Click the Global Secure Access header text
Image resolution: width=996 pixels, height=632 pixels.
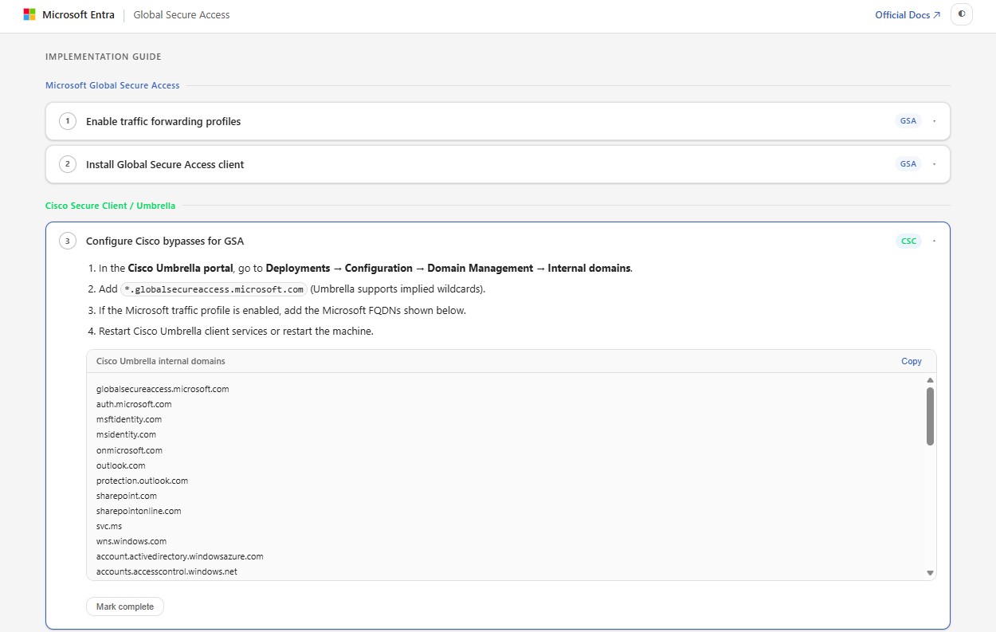point(182,14)
